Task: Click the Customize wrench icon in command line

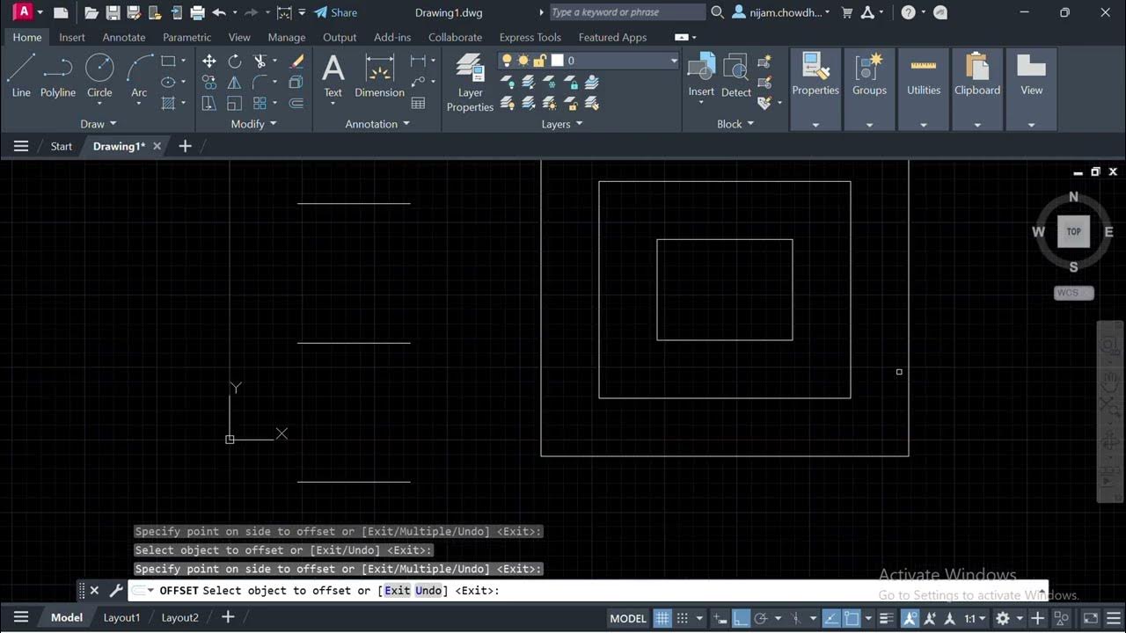Action: (115, 591)
